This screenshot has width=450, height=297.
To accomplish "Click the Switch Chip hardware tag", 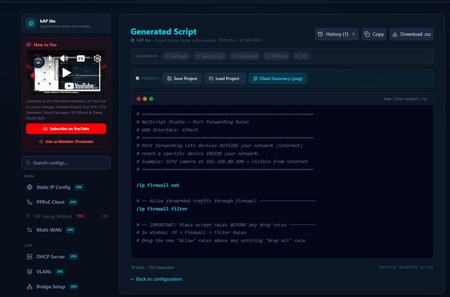I will [210, 56].
